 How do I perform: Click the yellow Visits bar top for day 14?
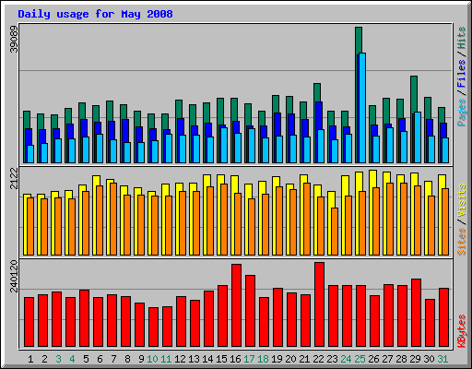click(x=206, y=181)
